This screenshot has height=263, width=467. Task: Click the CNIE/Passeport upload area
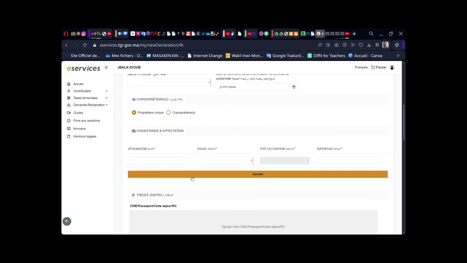click(x=253, y=222)
